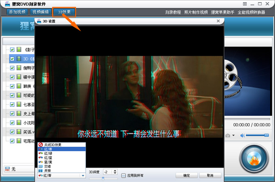This screenshot has width=275, height=182.
Task: Uncheck the 史上最 video checkbox
Action: click(x=12, y=114)
